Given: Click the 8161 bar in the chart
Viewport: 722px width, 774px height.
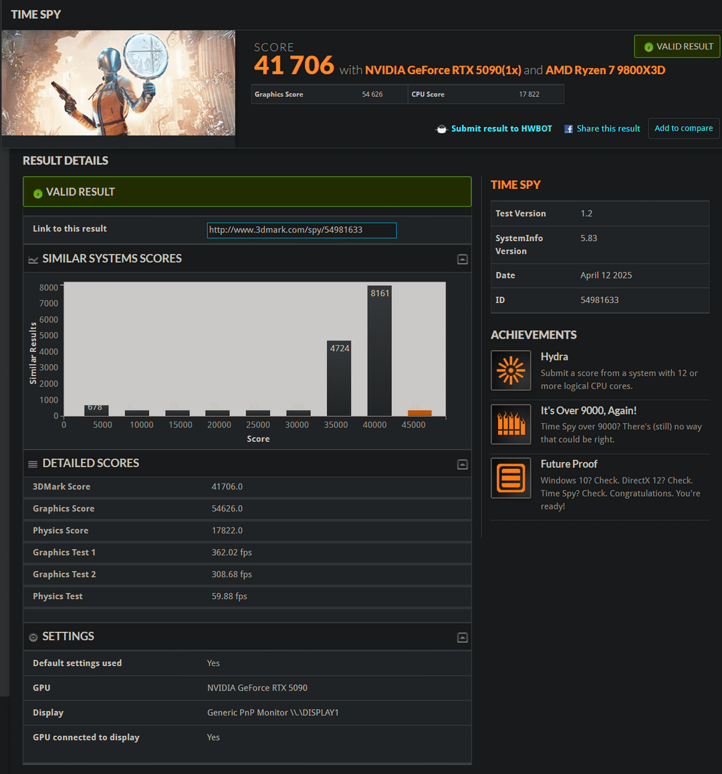Looking at the screenshot, I should [x=379, y=351].
